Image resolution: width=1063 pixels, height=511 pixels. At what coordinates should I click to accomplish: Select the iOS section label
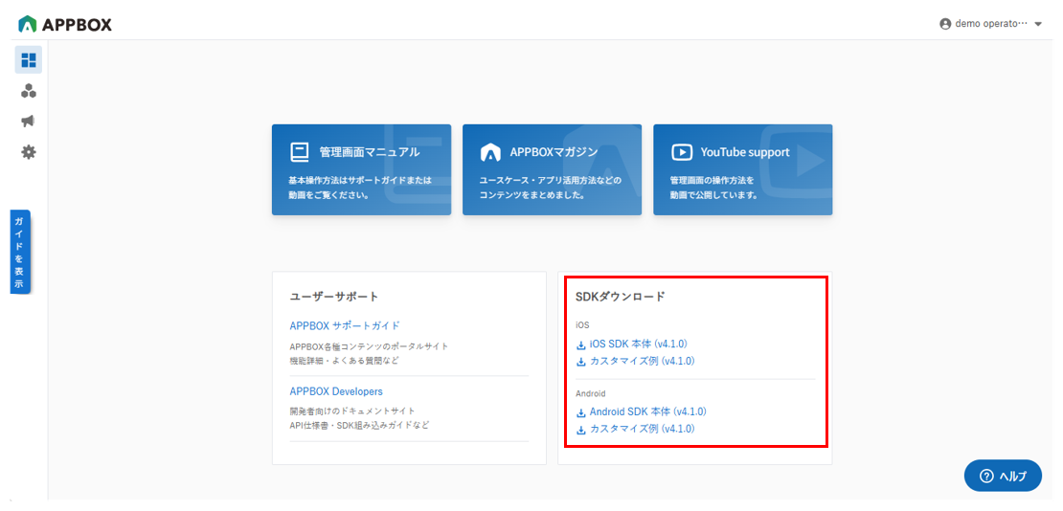(x=582, y=326)
